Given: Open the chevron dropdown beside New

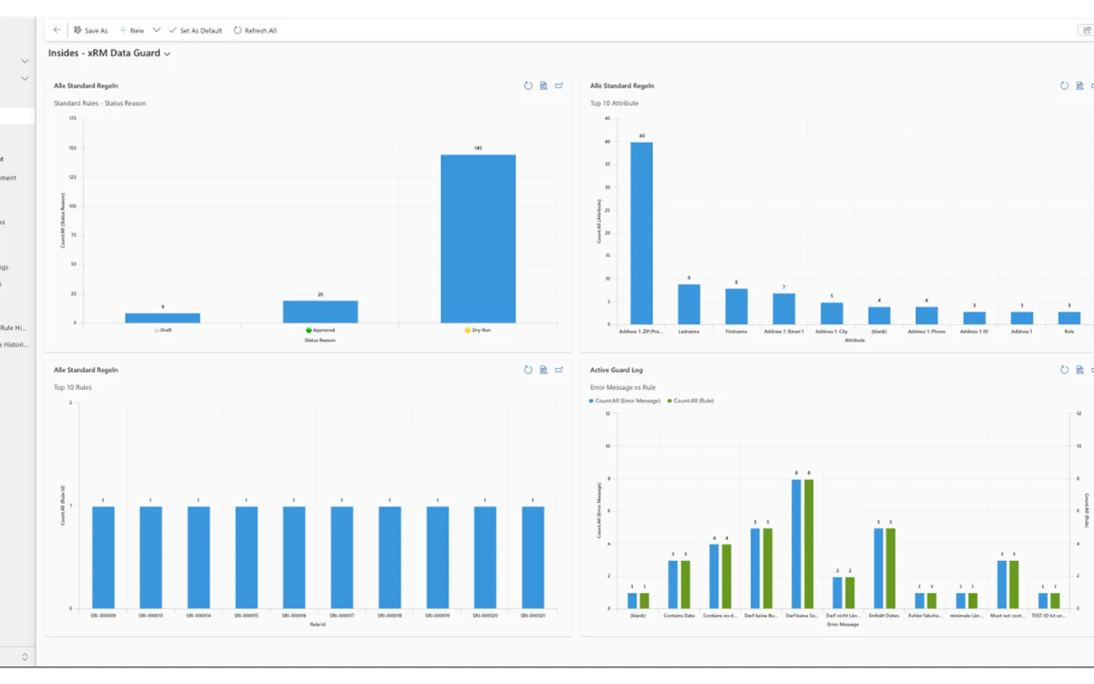Looking at the screenshot, I should (x=157, y=30).
